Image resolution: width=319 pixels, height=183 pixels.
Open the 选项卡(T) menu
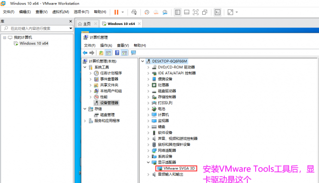81,12
